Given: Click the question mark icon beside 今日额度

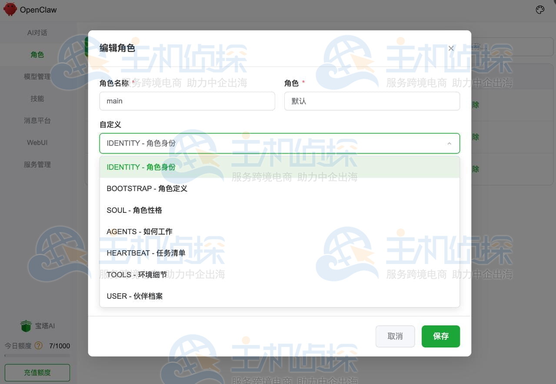Looking at the screenshot, I should pos(38,346).
